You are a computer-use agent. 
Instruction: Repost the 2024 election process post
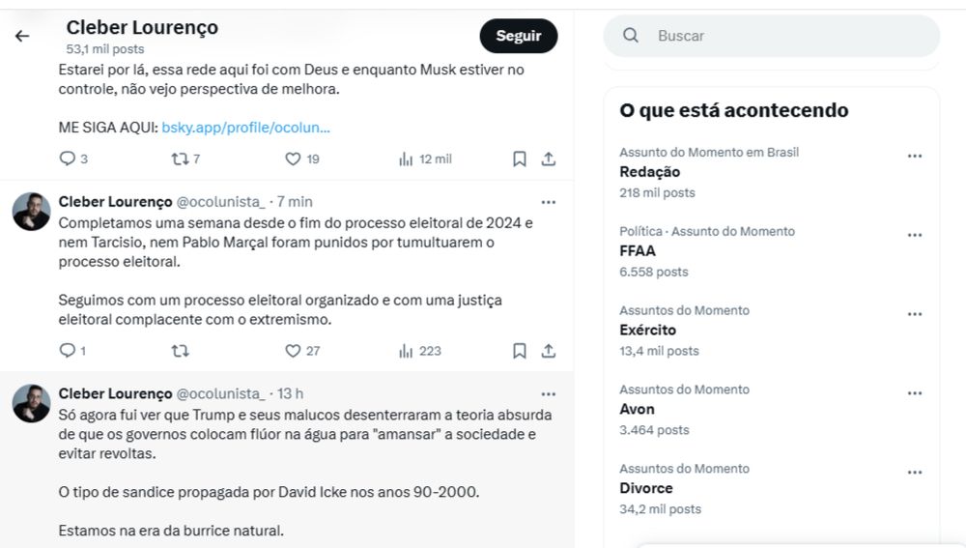click(180, 351)
